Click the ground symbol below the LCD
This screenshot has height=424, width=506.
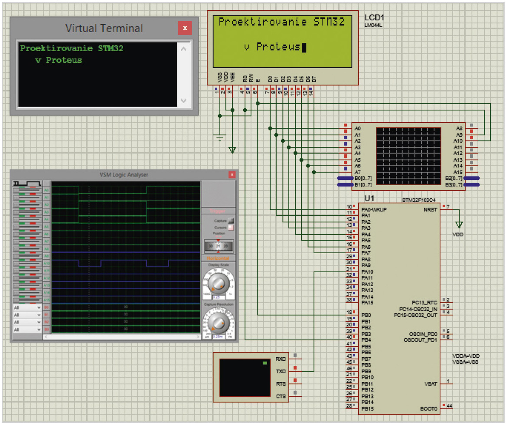tap(219, 138)
